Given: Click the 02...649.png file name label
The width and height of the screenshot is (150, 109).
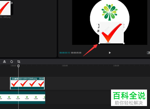Looking at the screenshot, I should pos(5,17).
